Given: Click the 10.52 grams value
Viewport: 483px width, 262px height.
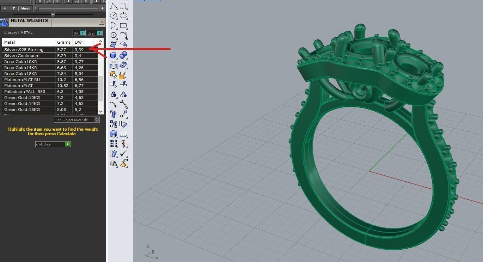Looking at the screenshot, I should [x=62, y=86].
